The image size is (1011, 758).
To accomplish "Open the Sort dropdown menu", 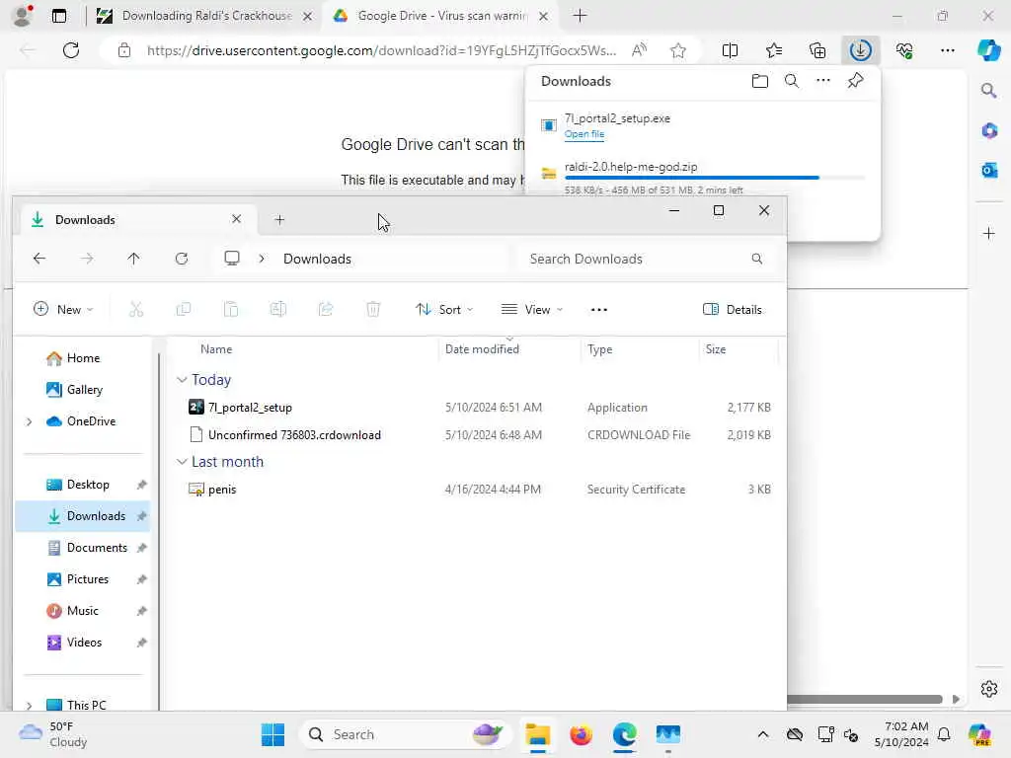I will point(444,309).
